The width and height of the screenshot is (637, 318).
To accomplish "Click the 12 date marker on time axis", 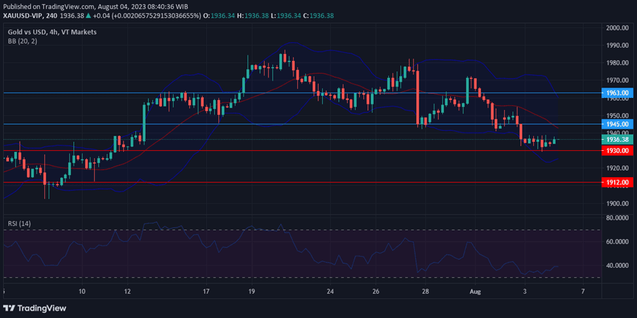I will coord(127,291).
